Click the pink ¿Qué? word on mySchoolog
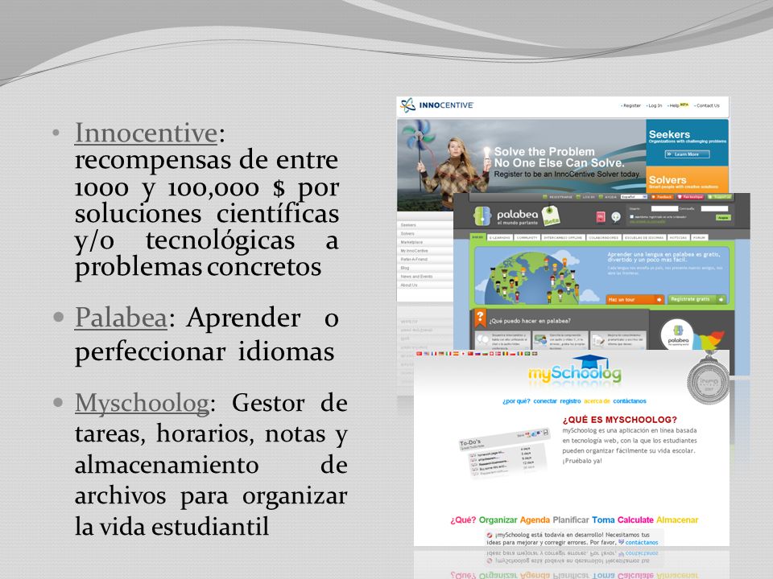Screen dimensions: 773x579 [463, 520]
